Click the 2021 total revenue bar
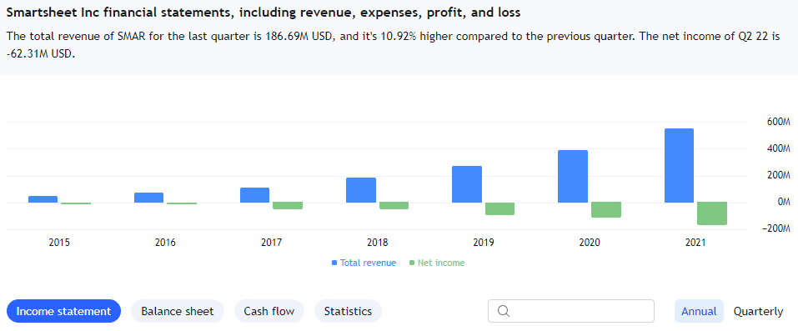Screen dimensions: 798x331 pyautogui.click(x=679, y=165)
